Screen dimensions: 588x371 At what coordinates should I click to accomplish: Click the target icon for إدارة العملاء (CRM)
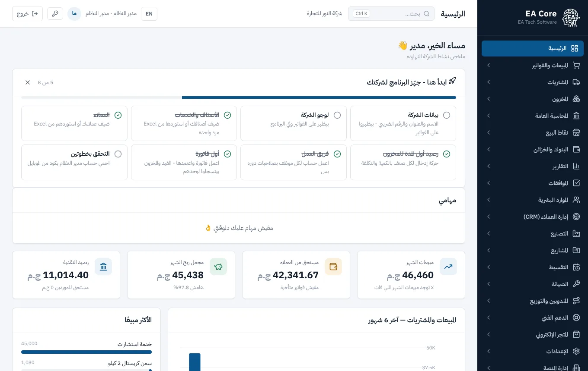point(576,217)
